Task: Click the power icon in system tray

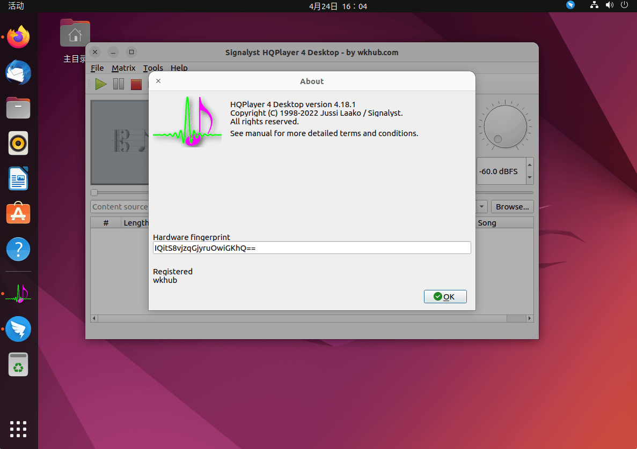Action: (x=625, y=5)
